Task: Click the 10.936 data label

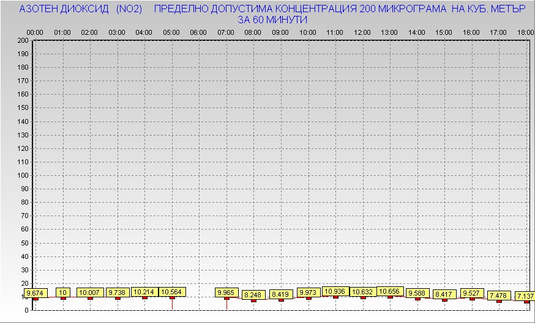Action: [335, 292]
